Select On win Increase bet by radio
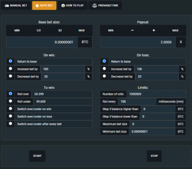Image resolution: width=192 pixels, height=169 pixels. [11, 69]
